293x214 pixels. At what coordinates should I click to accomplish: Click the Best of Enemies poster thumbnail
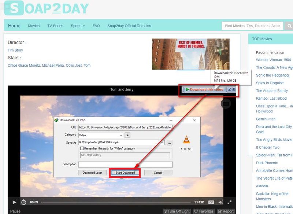pos(191,54)
